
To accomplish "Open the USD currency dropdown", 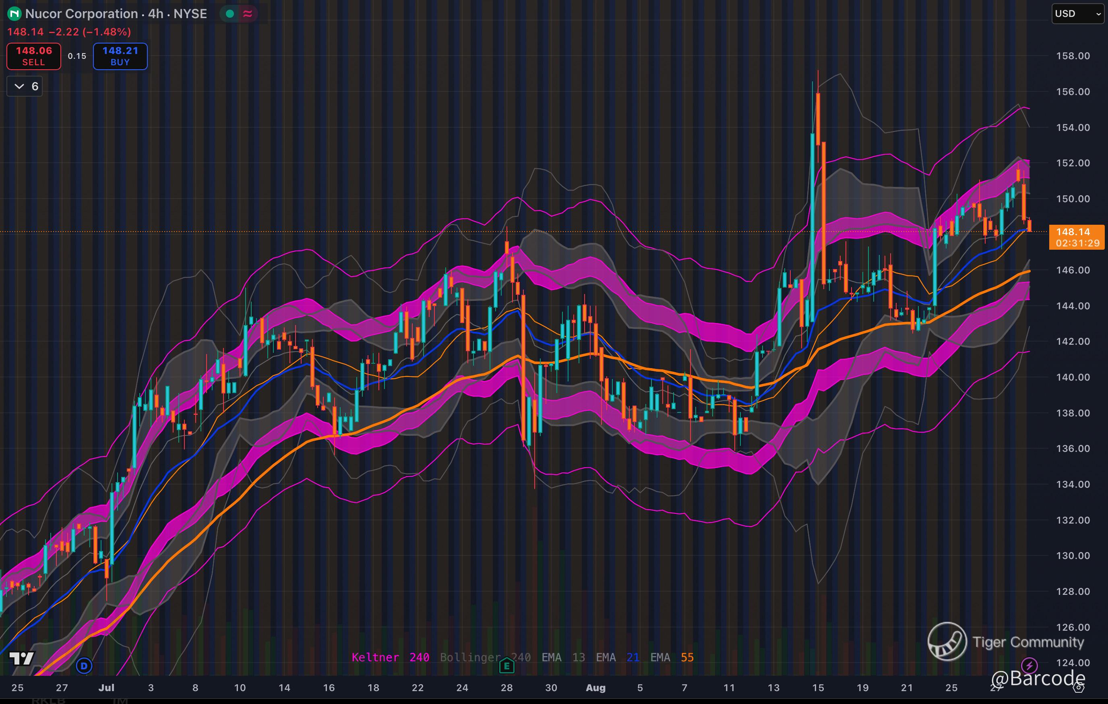I will pyautogui.click(x=1078, y=14).
